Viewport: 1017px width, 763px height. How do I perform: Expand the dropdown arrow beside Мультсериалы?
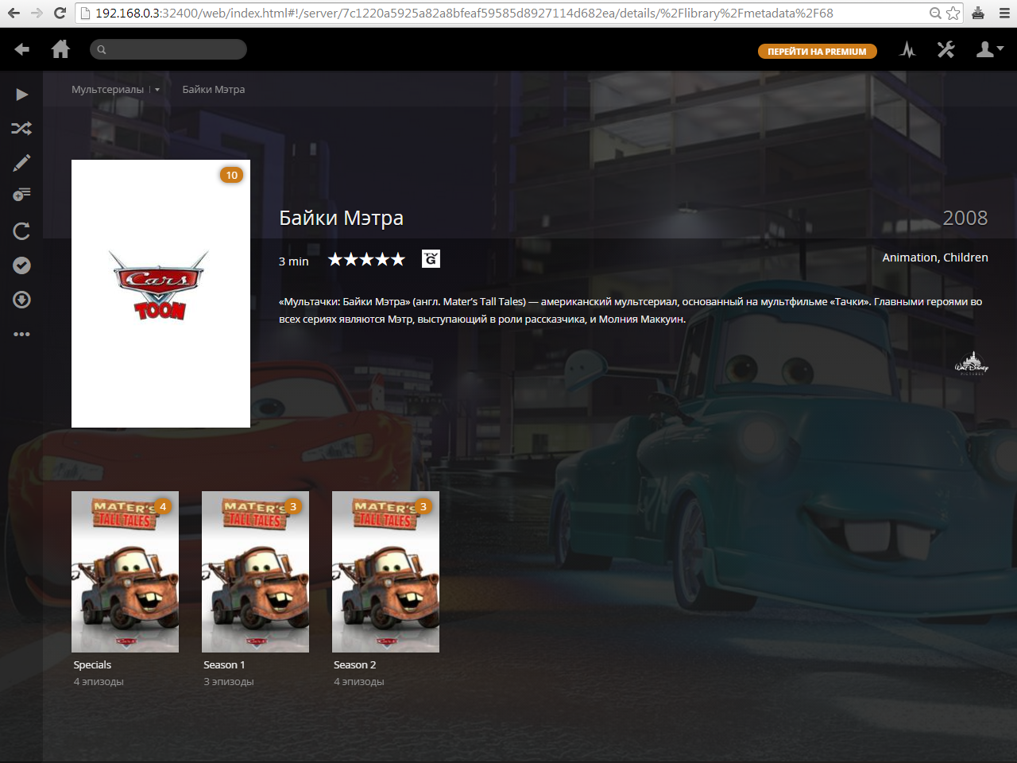point(157,90)
